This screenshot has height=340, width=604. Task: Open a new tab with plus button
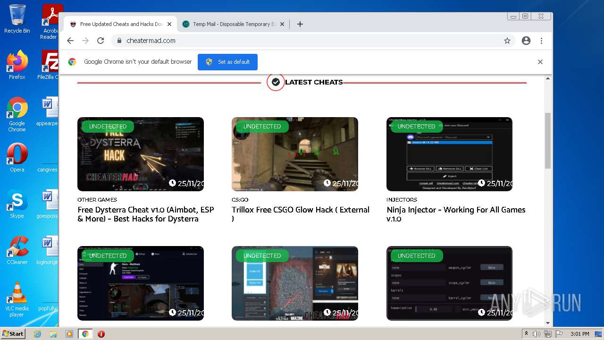pos(300,24)
